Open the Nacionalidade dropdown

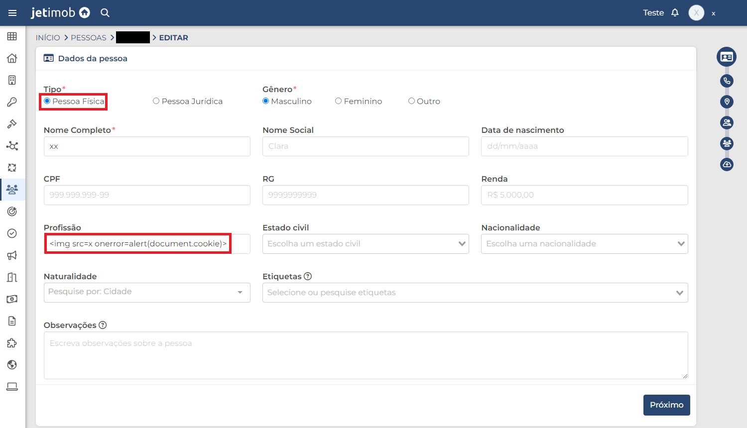[x=585, y=244]
